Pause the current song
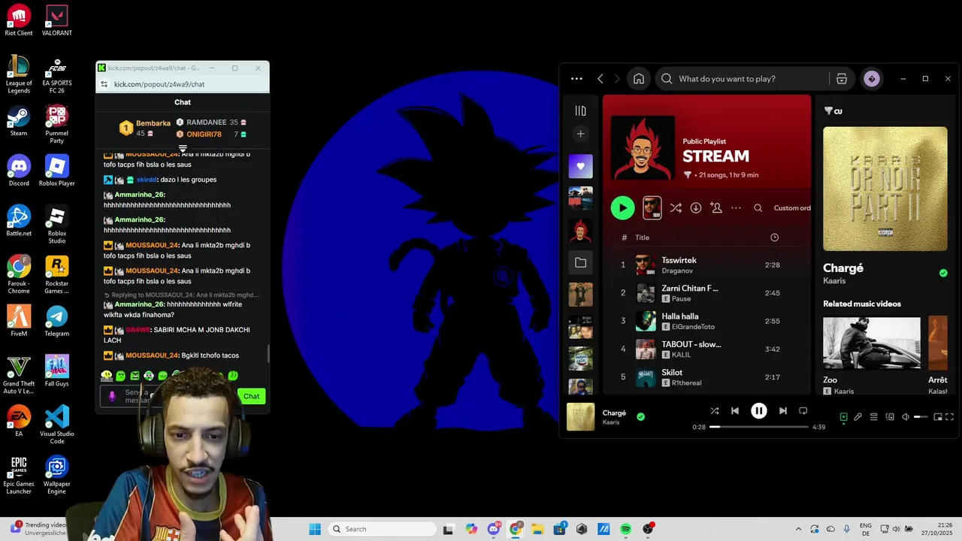The image size is (962, 541). 759,411
